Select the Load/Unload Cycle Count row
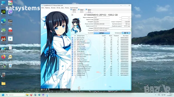174x97 pixels. click(x=101, y=62)
